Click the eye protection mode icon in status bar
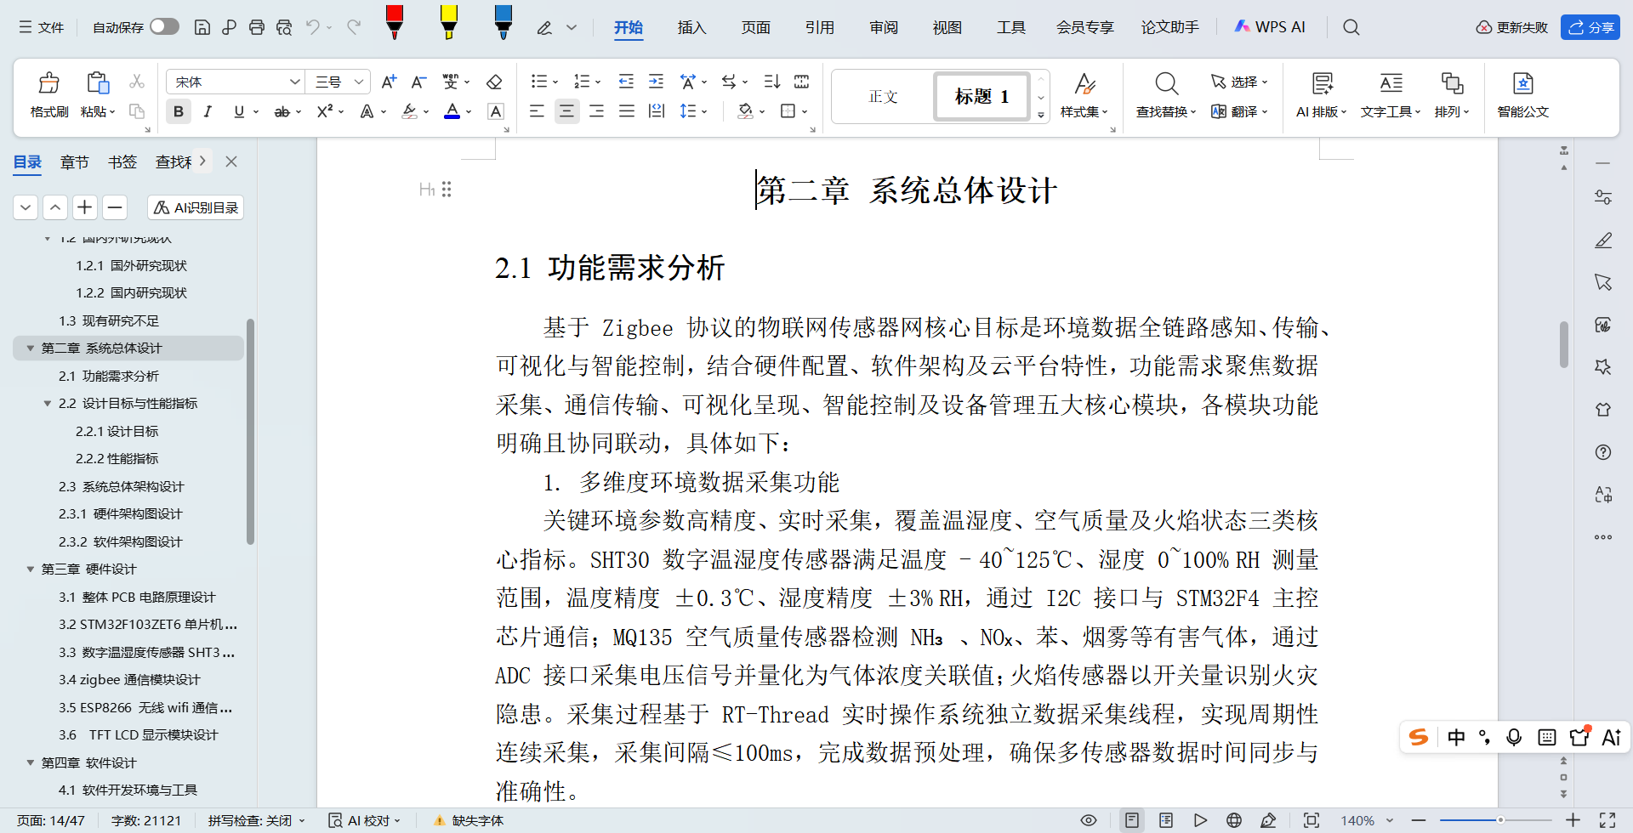The height and width of the screenshot is (833, 1633). pos(1089,820)
